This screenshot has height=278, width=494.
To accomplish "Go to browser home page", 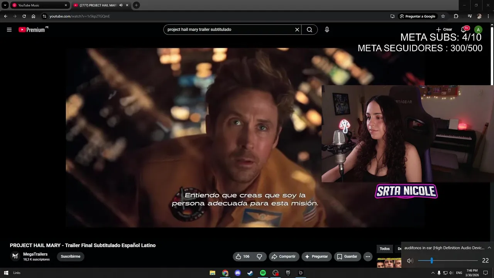I will pos(34,16).
